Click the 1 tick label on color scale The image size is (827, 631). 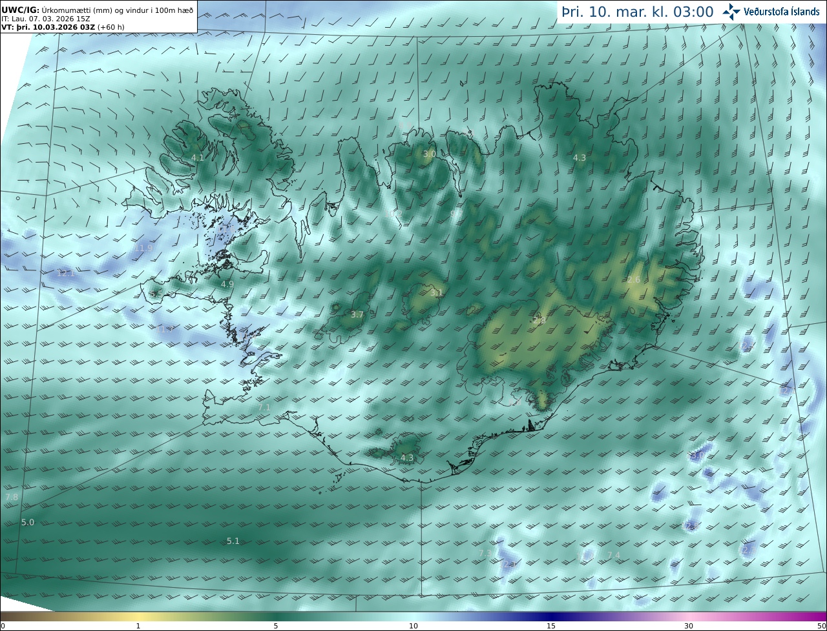point(138,626)
